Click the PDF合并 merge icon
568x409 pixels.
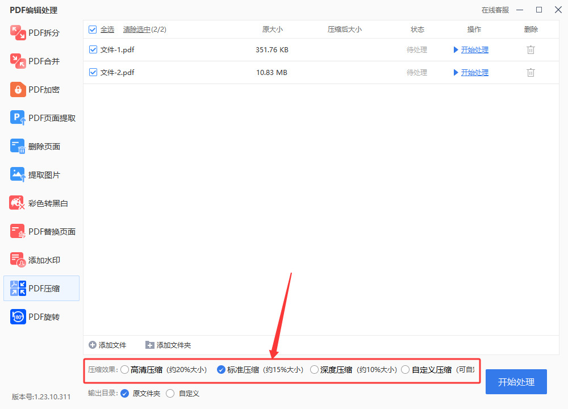click(18, 61)
